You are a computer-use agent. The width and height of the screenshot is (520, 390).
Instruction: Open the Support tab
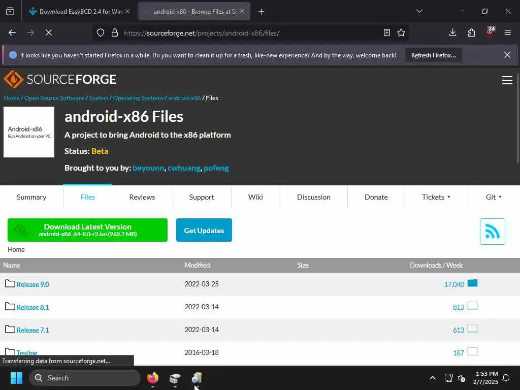tap(201, 197)
